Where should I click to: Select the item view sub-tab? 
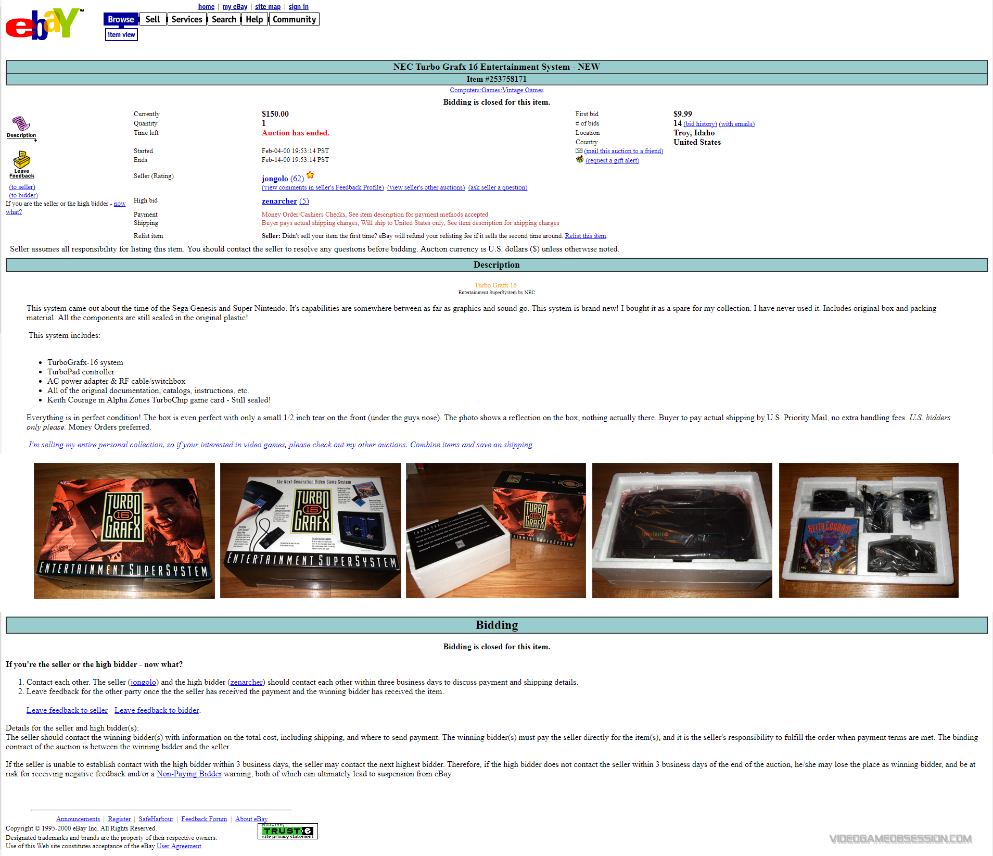click(121, 35)
